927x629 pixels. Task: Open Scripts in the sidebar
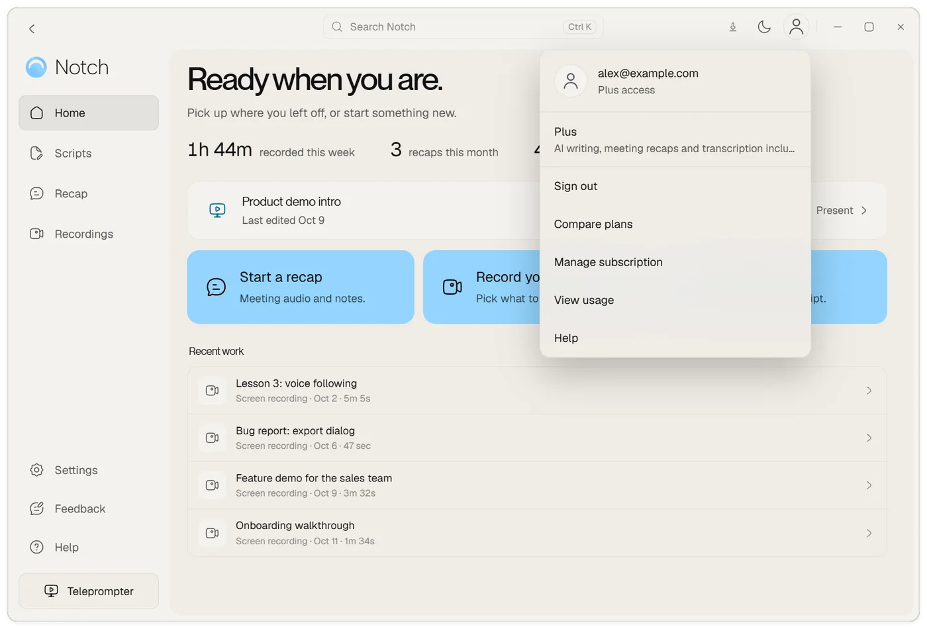pos(89,154)
